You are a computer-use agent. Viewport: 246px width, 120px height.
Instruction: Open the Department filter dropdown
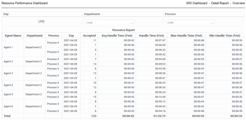tap(109, 22)
